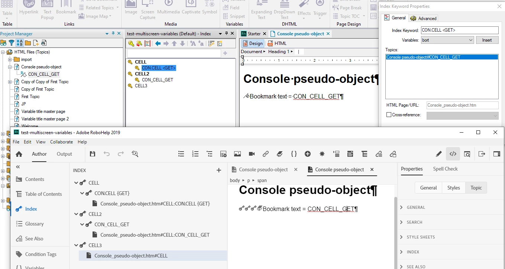Switch to the Spell Check tab

coord(445,169)
